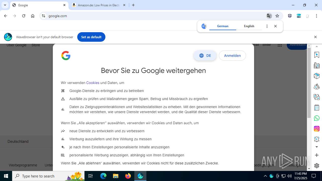Open WhatsApp in the sidebar
322x181 pixels.
[317, 118]
